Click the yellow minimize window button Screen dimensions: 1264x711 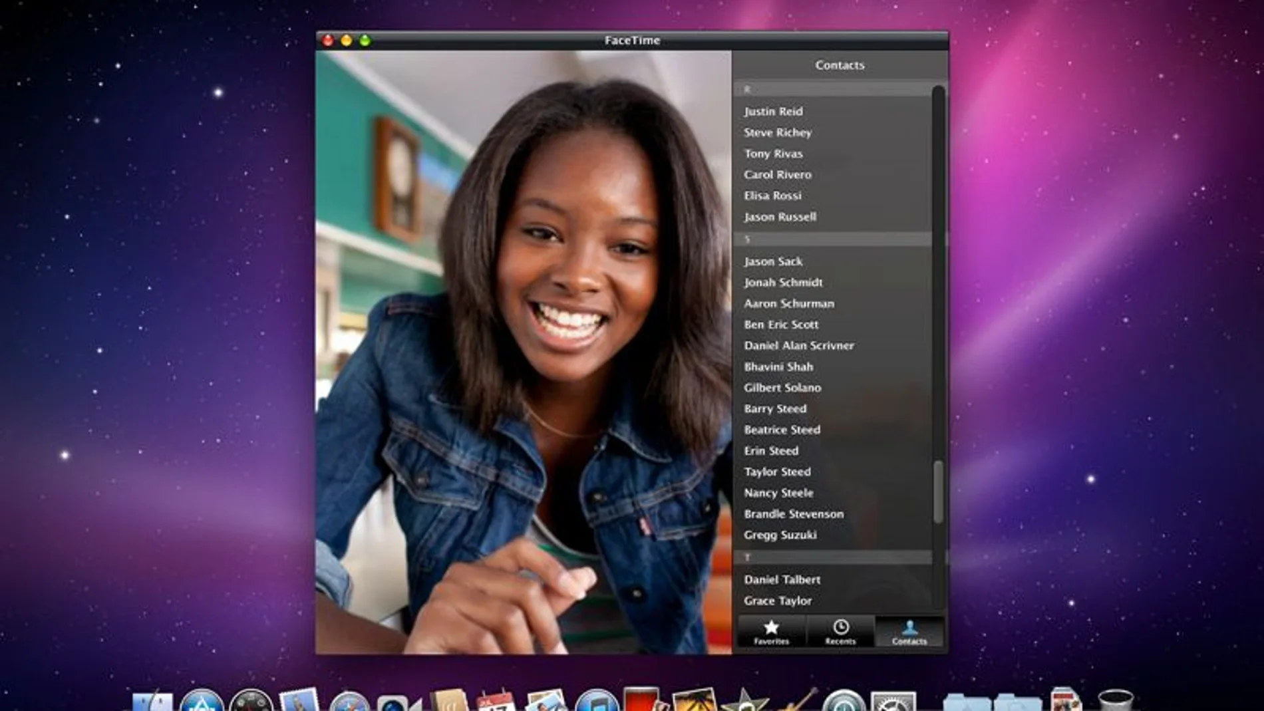[347, 41]
